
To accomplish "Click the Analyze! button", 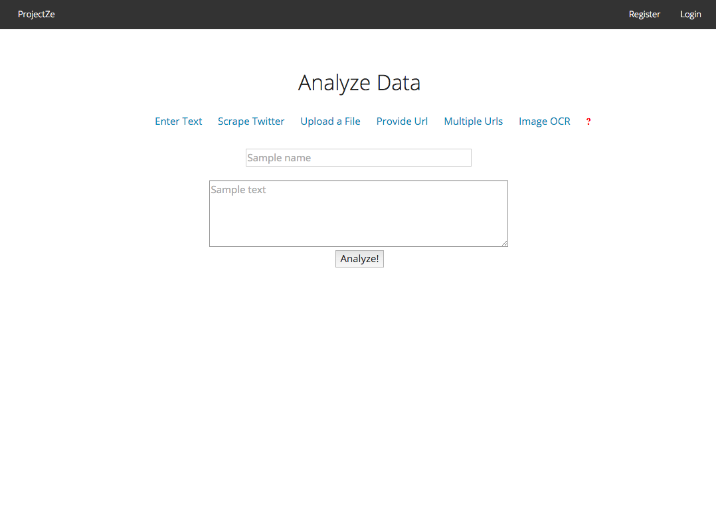I will (359, 259).
